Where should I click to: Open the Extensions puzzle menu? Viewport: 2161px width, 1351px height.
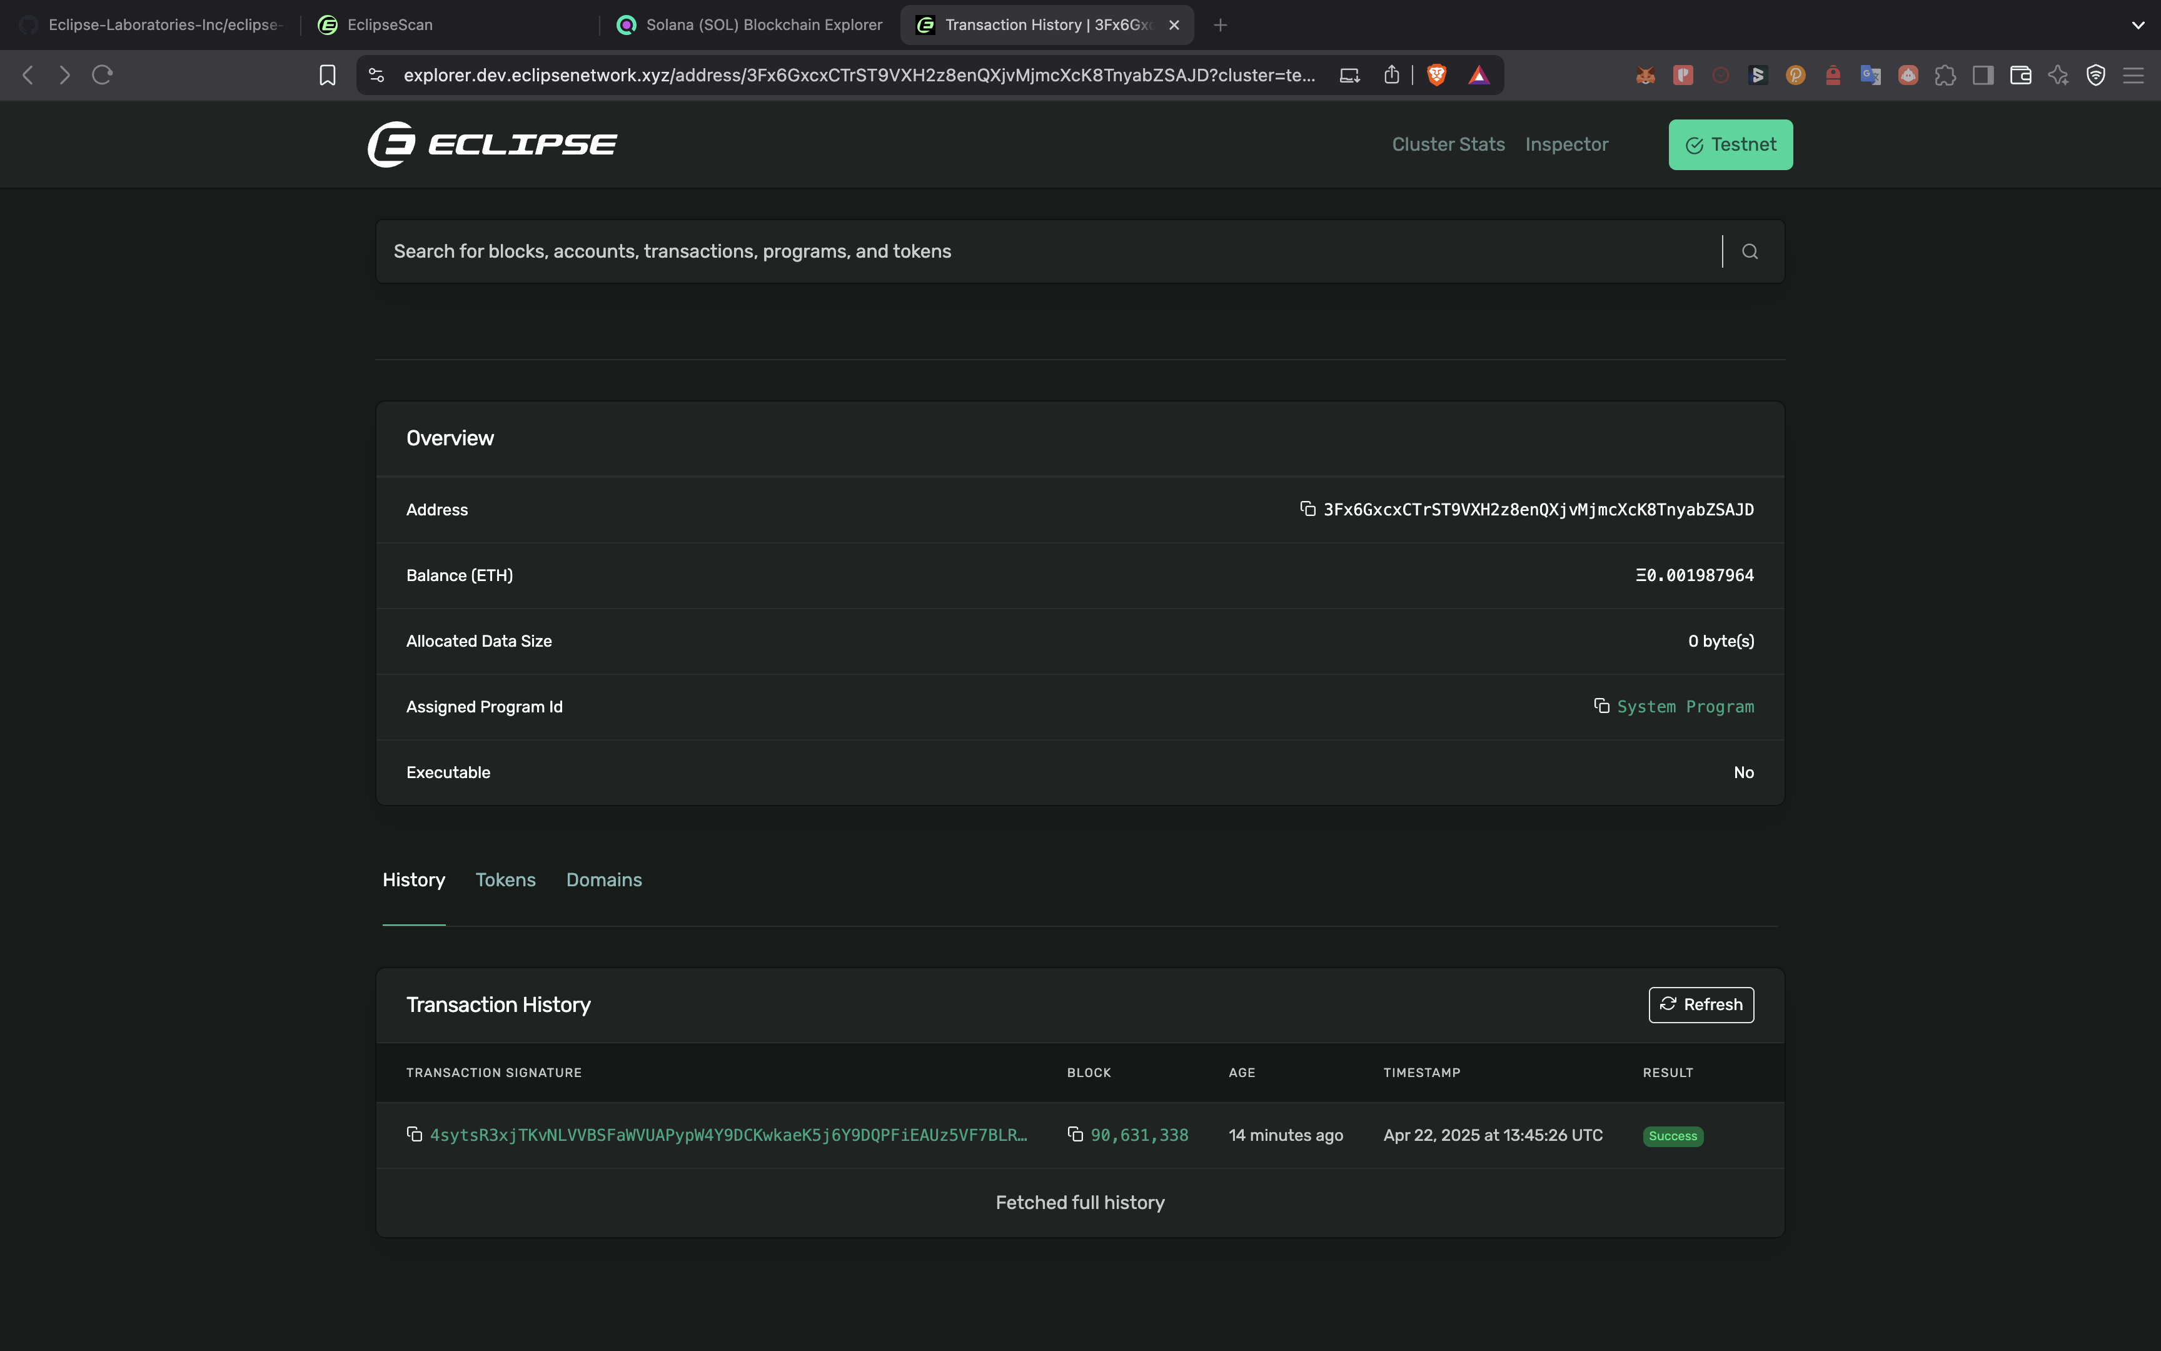[x=1946, y=75]
